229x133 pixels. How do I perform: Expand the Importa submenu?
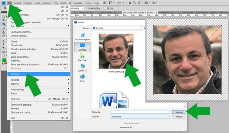coord(39,80)
